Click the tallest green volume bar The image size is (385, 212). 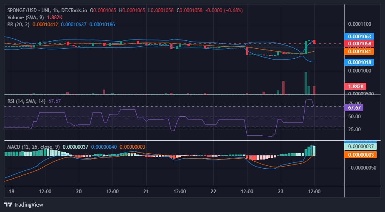coord(306,83)
